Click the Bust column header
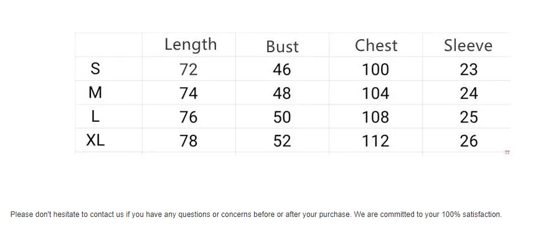Viewport: 556px width, 240px height. [x=282, y=47]
